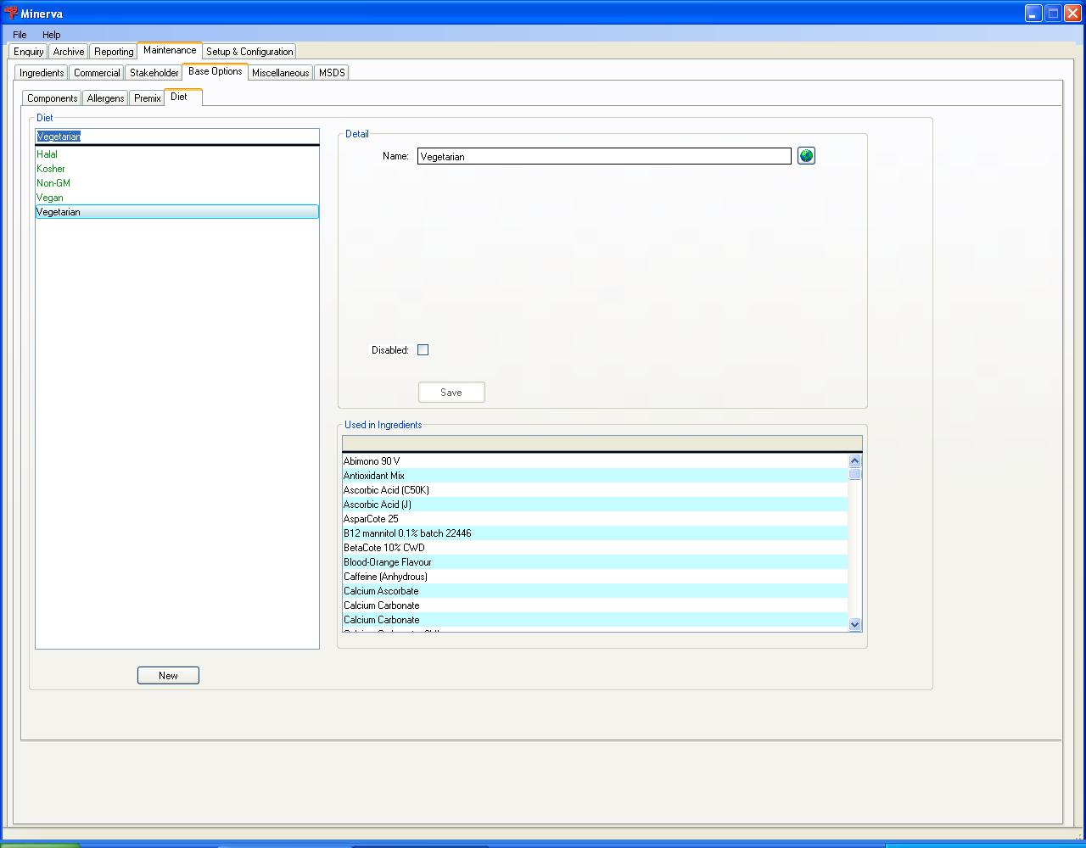The width and height of the screenshot is (1086, 848).
Task: Open the File menu
Action: [x=20, y=35]
